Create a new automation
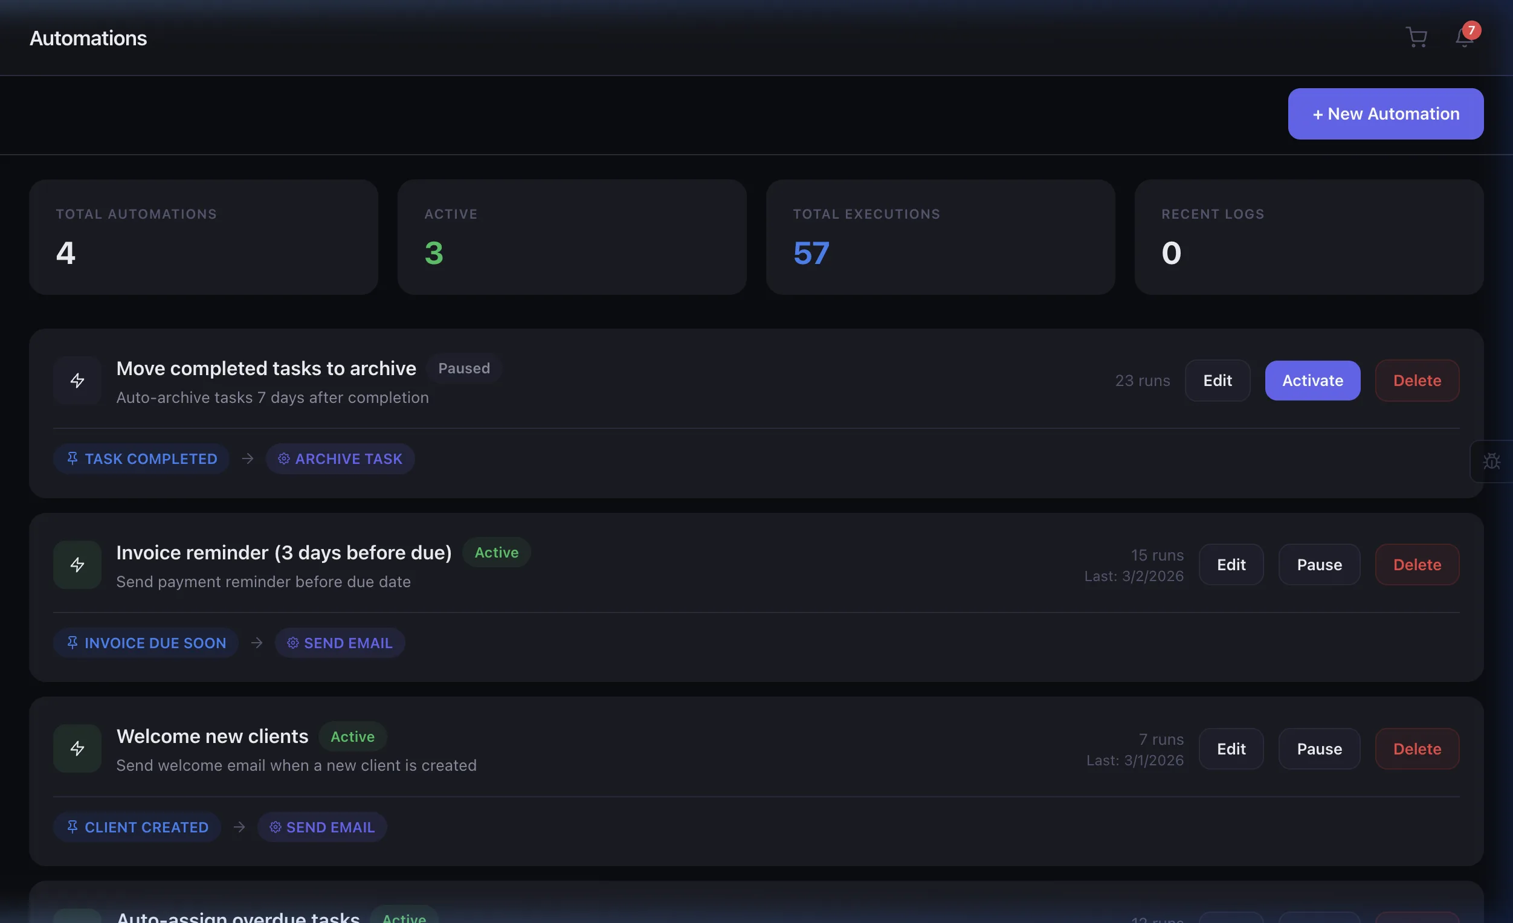Viewport: 1513px width, 923px height. (1386, 114)
